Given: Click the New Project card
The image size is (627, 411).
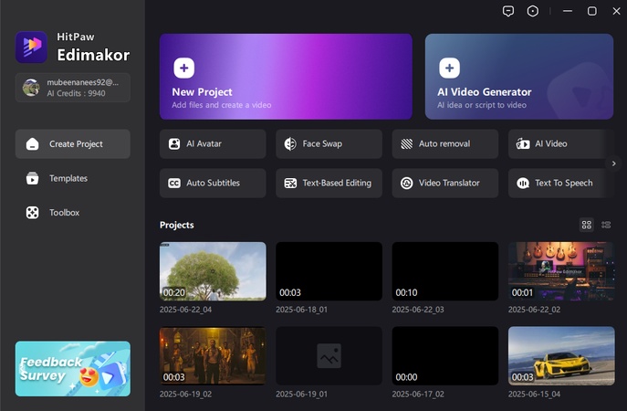Looking at the screenshot, I should tap(286, 77).
